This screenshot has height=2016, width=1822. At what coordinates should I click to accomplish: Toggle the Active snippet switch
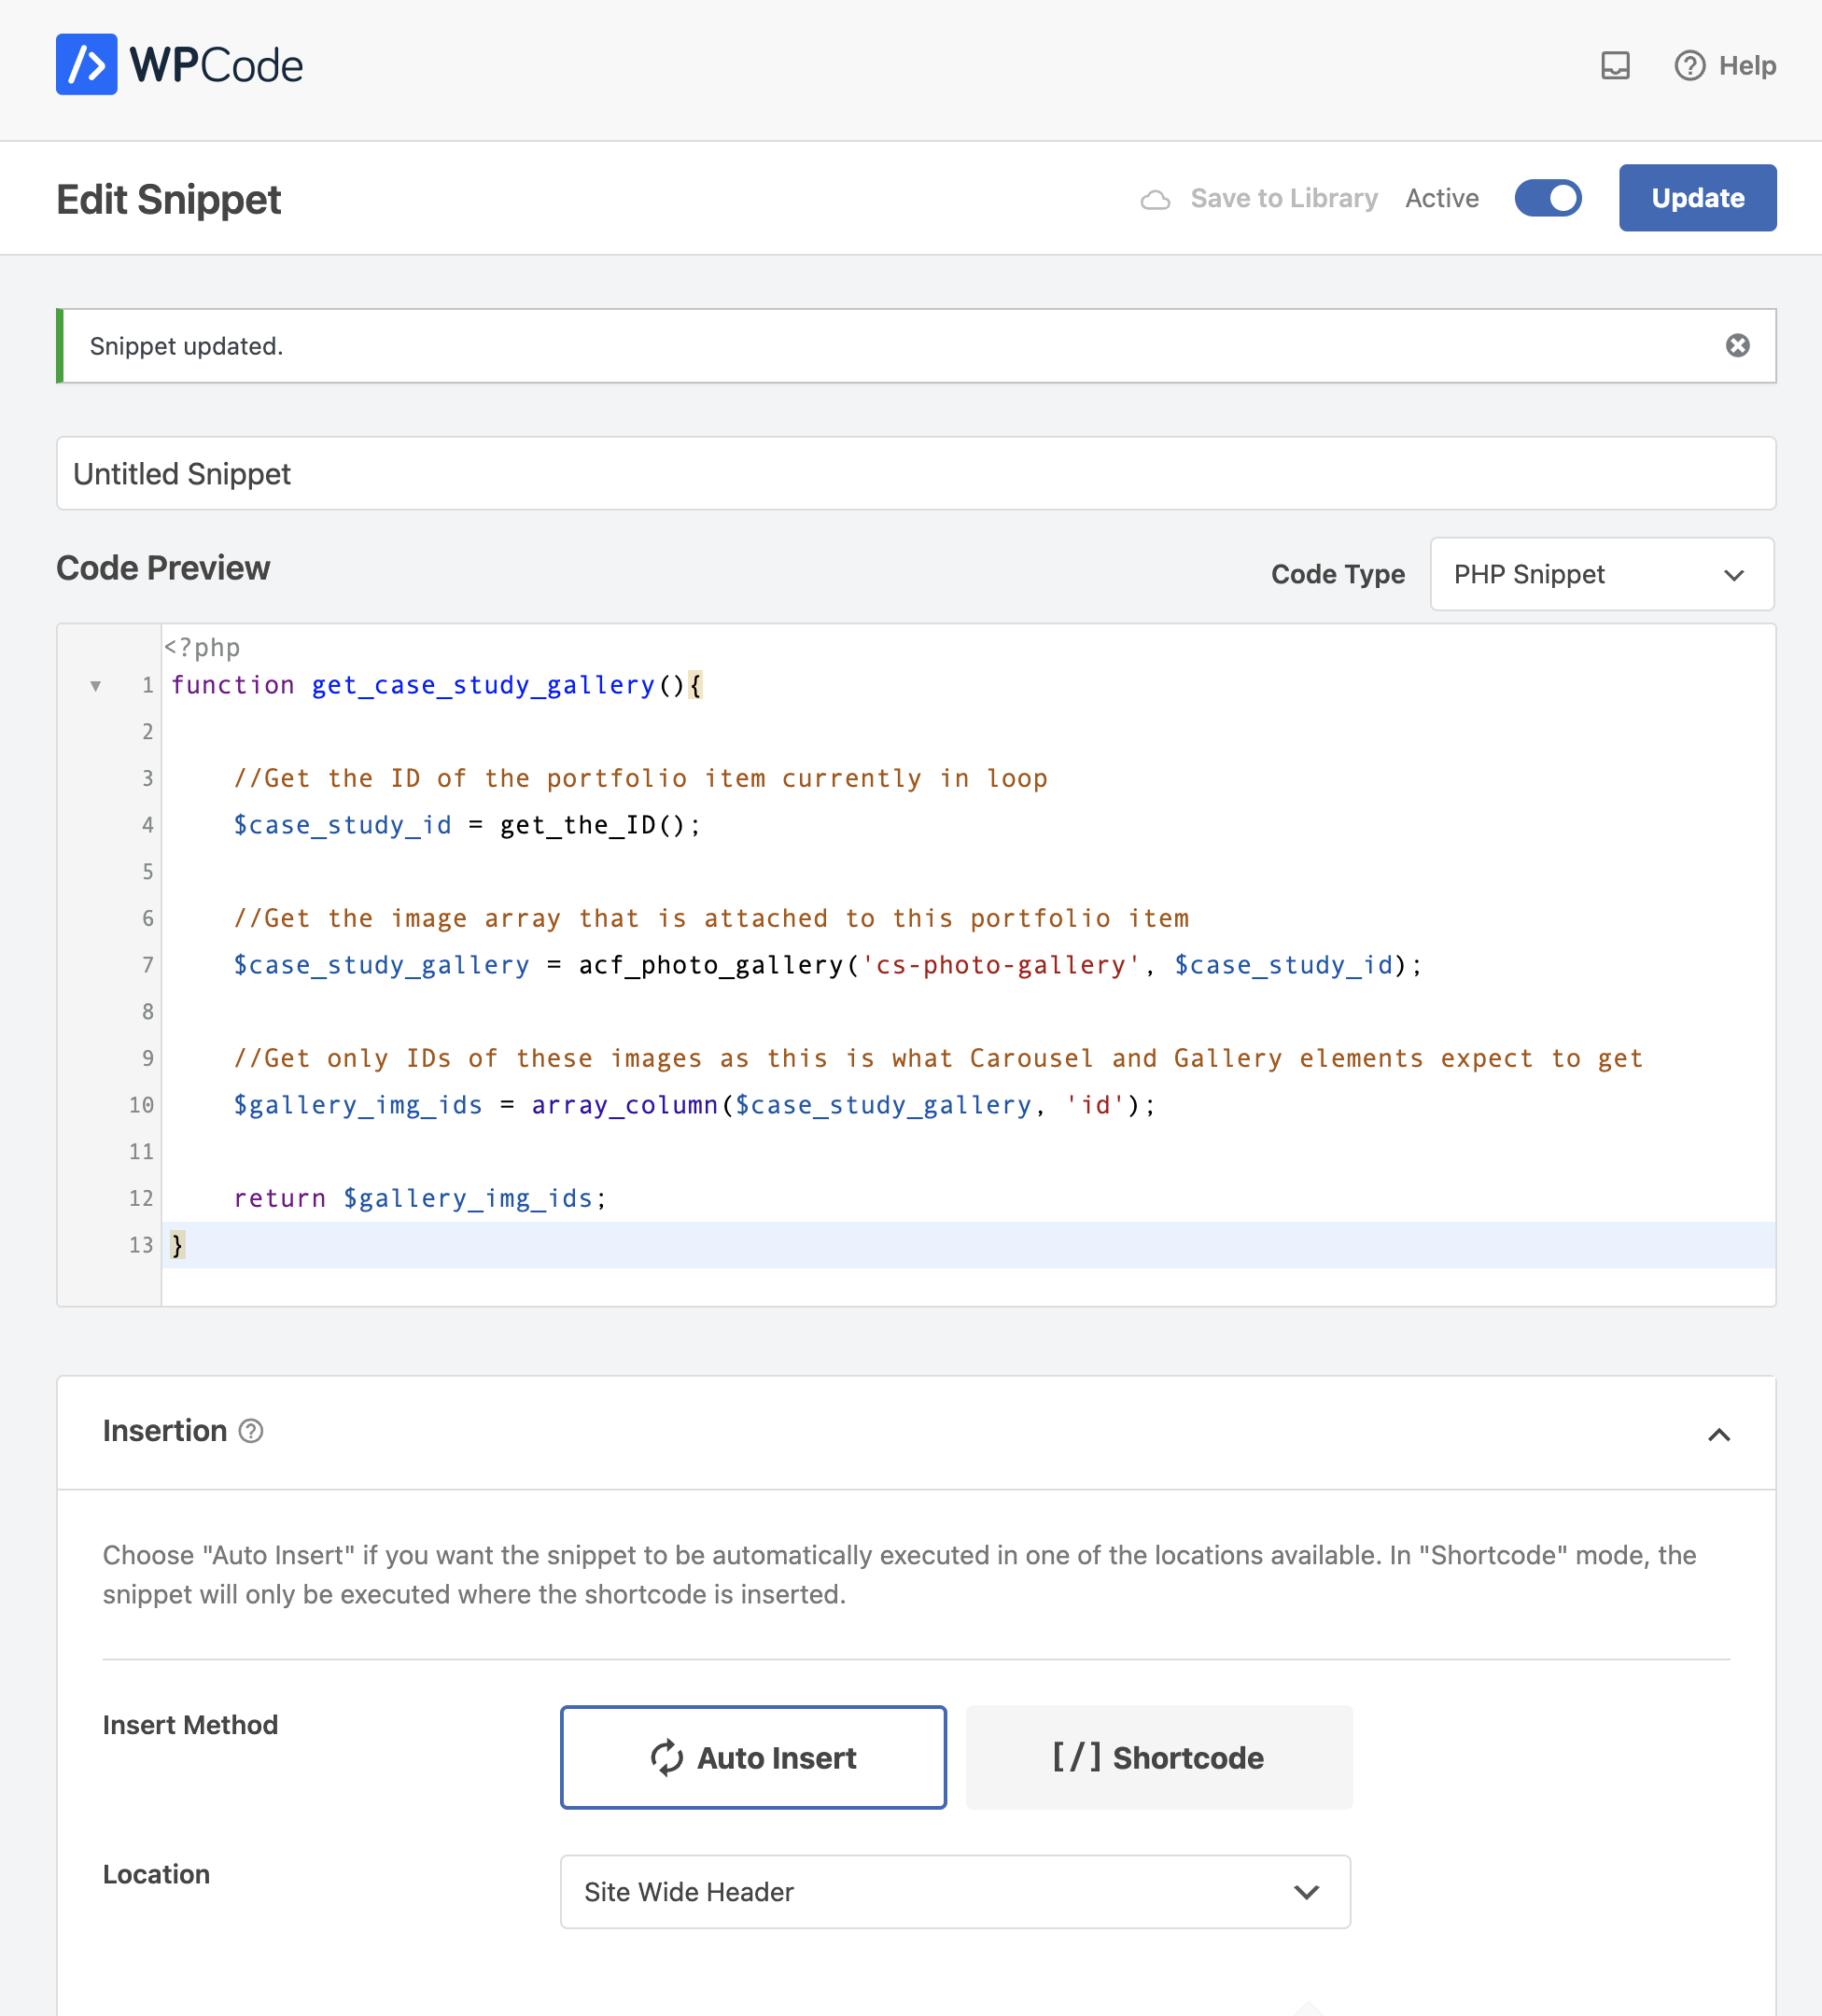click(x=1547, y=198)
